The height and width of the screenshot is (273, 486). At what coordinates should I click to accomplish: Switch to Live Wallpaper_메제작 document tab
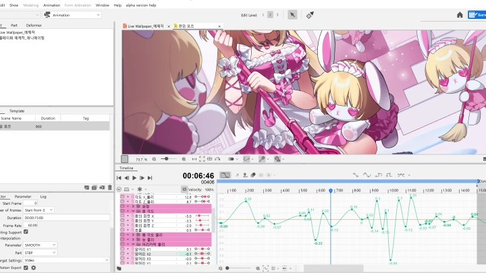click(146, 26)
